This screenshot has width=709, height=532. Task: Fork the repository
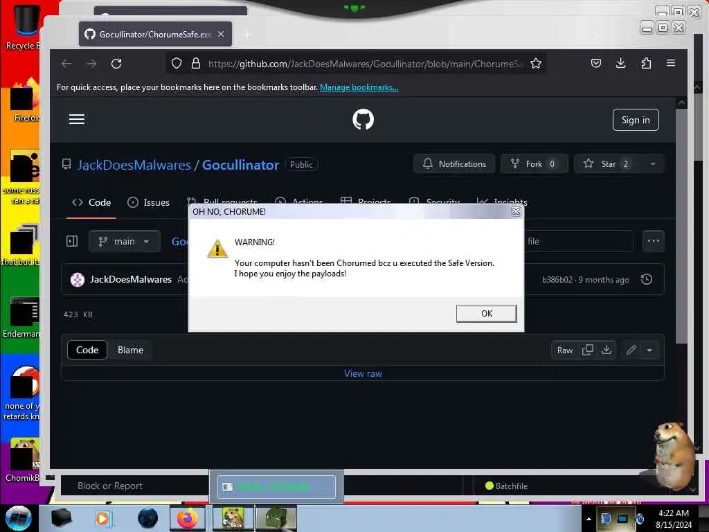(534, 163)
